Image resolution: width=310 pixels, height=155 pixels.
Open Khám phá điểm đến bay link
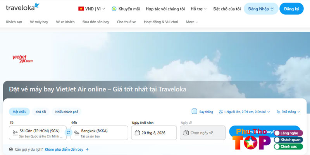point(67,150)
